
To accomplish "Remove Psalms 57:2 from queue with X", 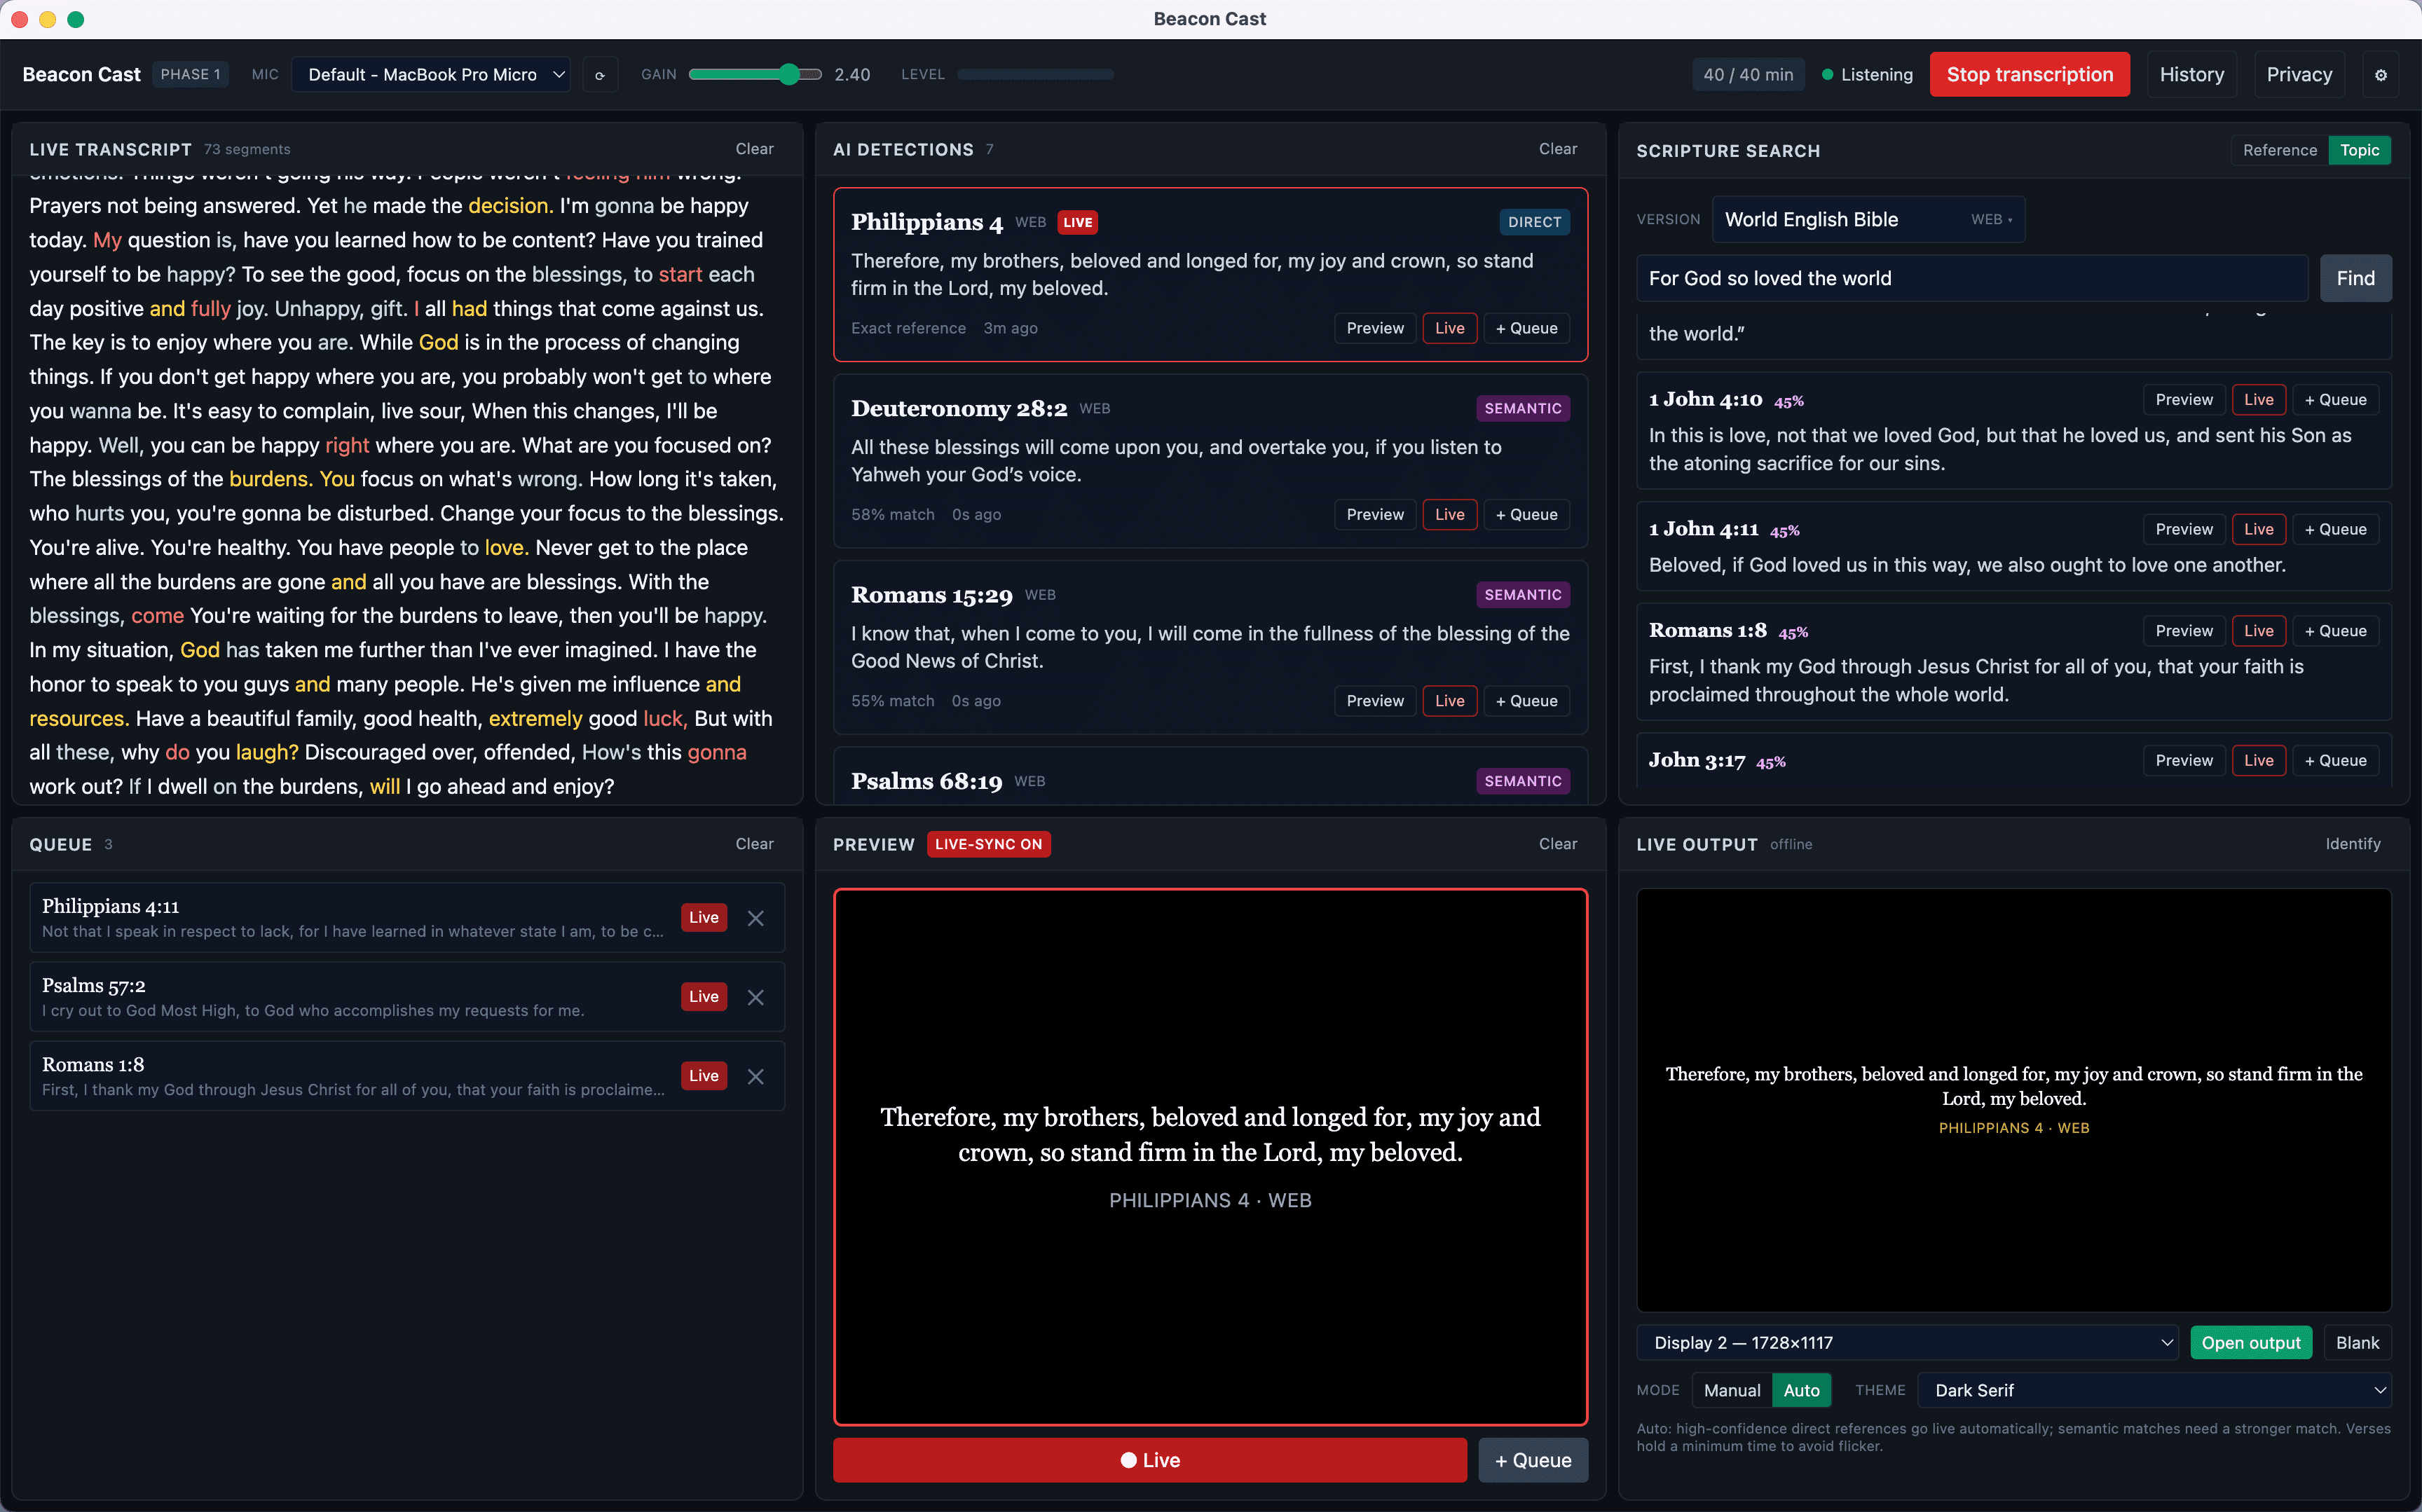I will click(756, 997).
